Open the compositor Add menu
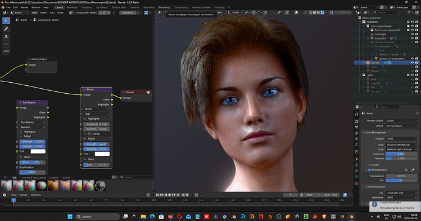This screenshot has height=221, width=421. click(52, 13)
